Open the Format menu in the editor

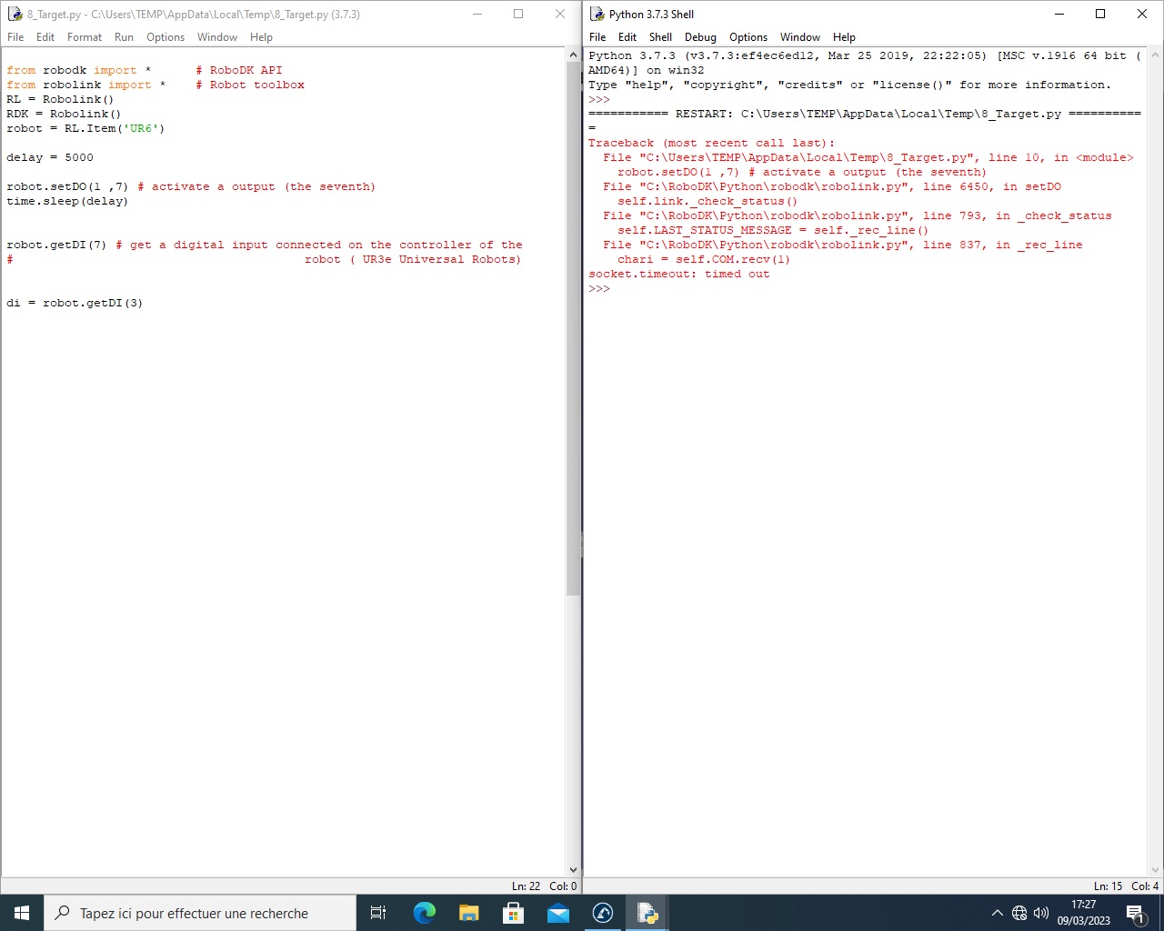click(x=85, y=37)
